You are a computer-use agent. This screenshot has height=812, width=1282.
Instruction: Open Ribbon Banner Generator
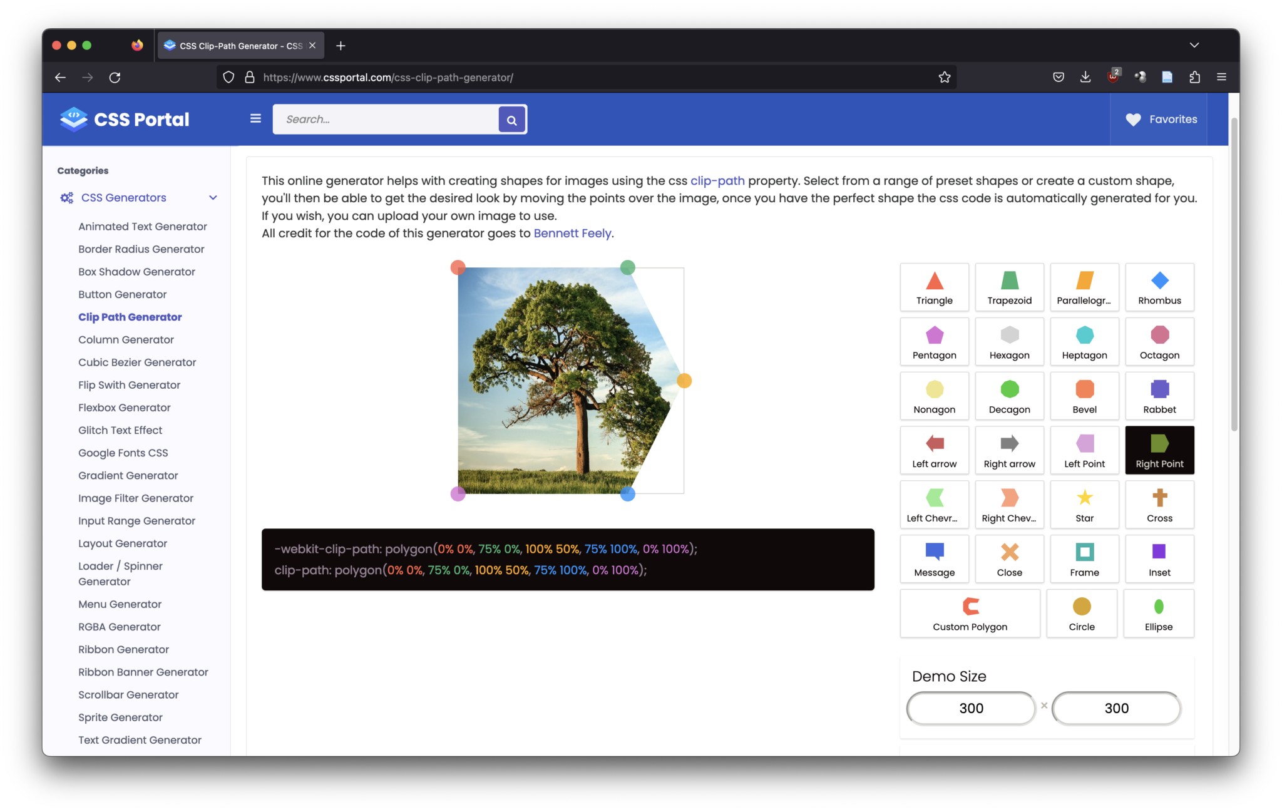click(x=143, y=672)
